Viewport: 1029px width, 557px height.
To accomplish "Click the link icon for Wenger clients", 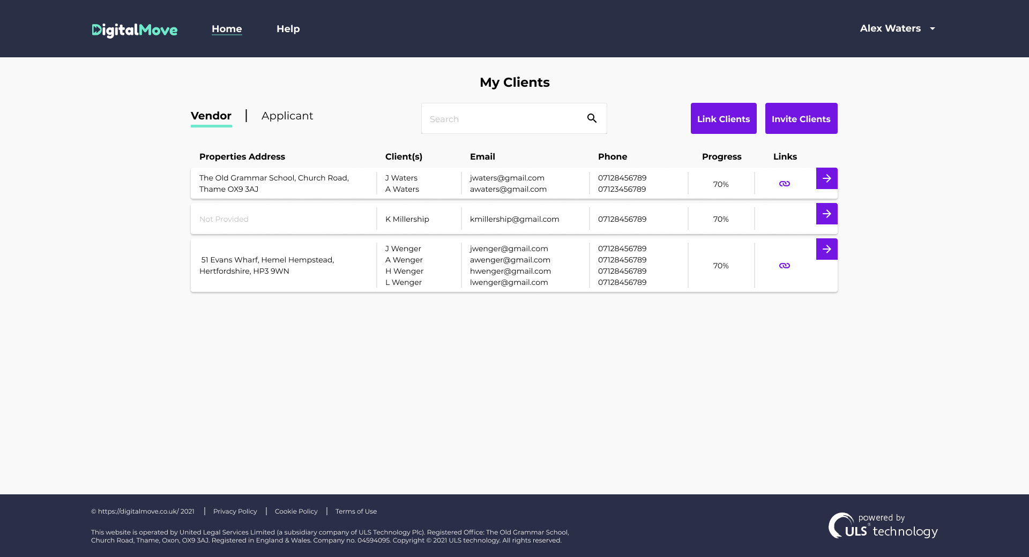I will (784, 266).
